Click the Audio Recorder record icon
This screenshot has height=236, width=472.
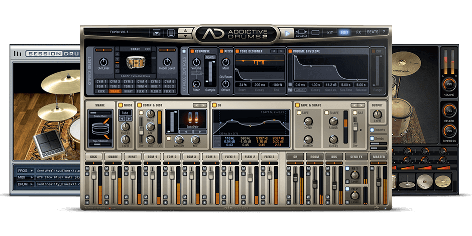point(110,208)
